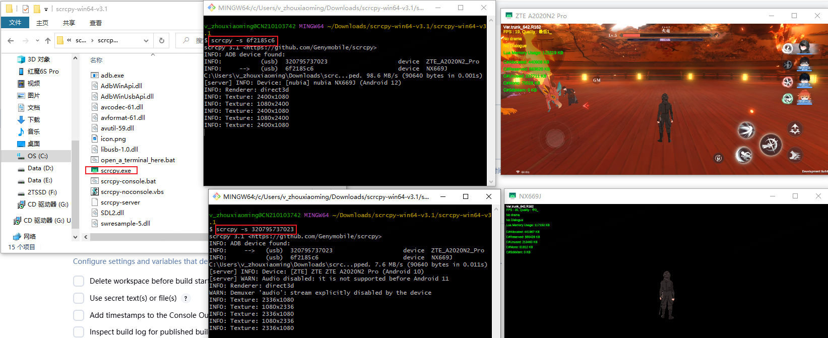Image resolution: width=828 pixels, height=338 pixels.
Task: Select AdbWinUsbApi.dll file
Action: (127, 96)
